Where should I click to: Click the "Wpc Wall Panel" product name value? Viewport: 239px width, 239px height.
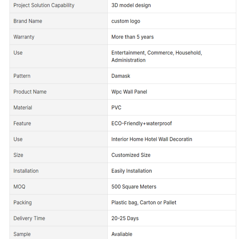pos(129,92)
